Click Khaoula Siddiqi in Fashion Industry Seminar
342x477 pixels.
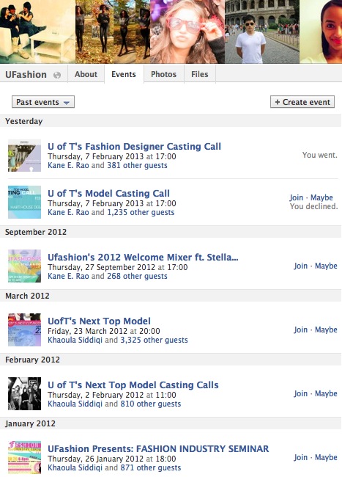[x=75, y=468]
